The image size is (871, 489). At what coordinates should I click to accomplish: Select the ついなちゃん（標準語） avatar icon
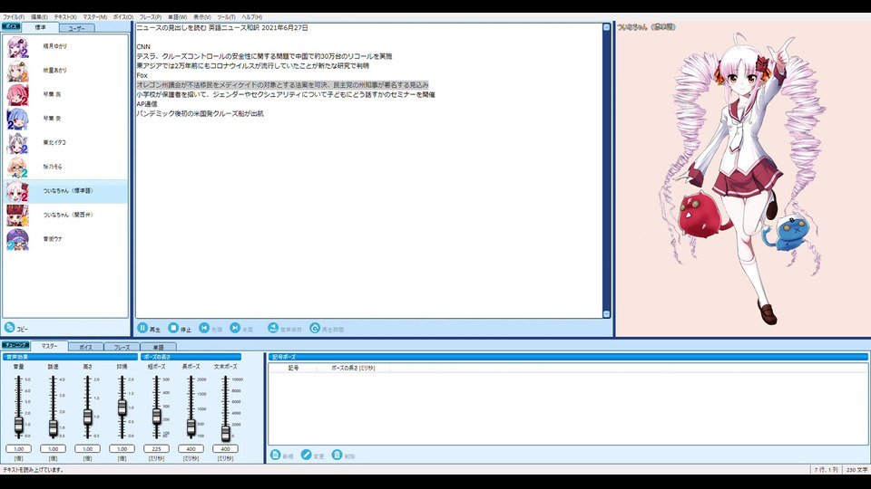click(x=17, y=191)
